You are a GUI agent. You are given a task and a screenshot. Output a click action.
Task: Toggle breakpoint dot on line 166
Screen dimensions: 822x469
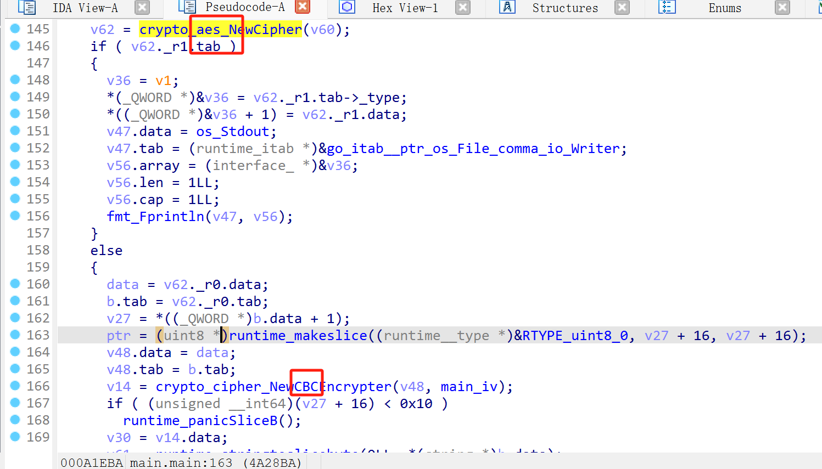15,386
